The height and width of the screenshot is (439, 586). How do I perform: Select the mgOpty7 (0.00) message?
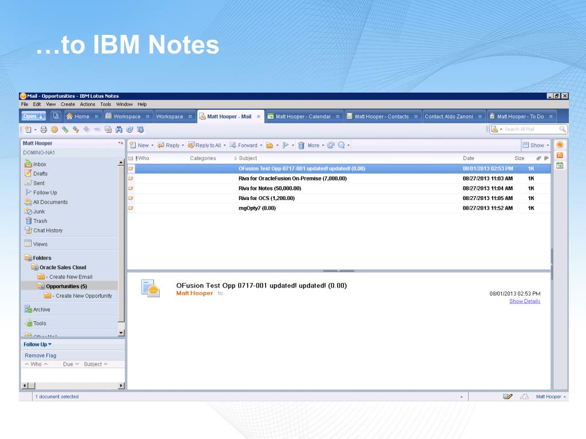point(339,208)
